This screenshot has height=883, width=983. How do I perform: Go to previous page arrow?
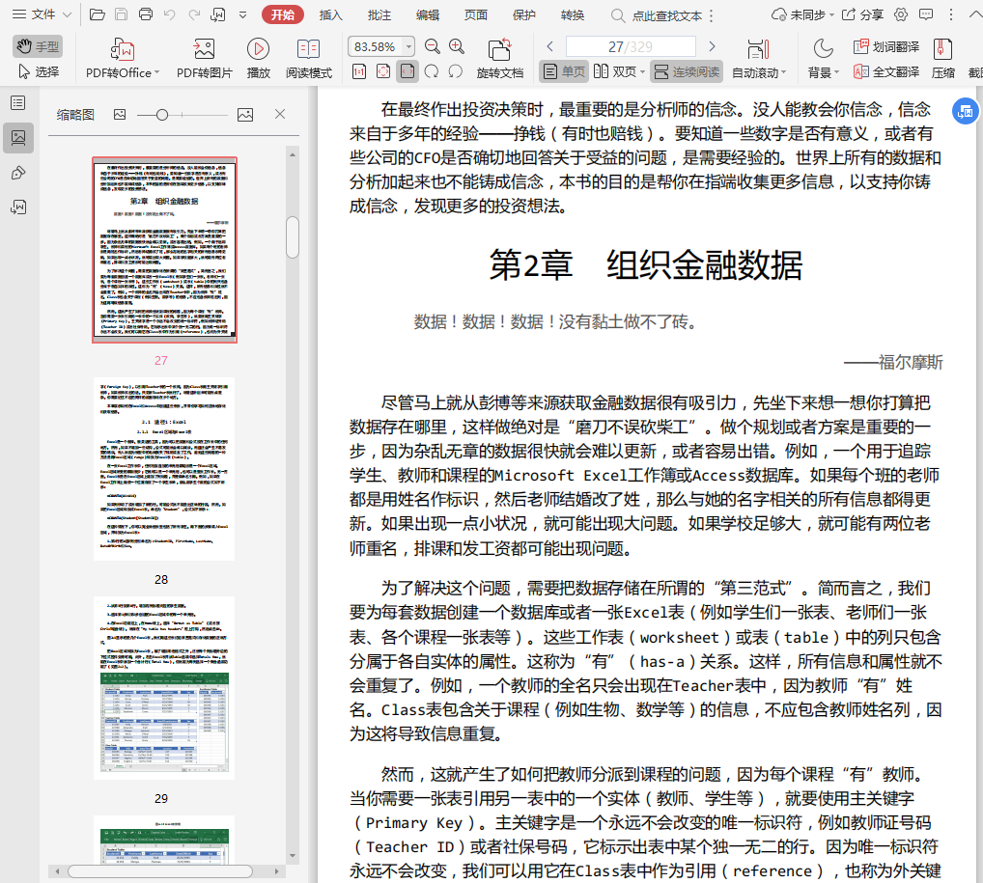tap(549, 46)
